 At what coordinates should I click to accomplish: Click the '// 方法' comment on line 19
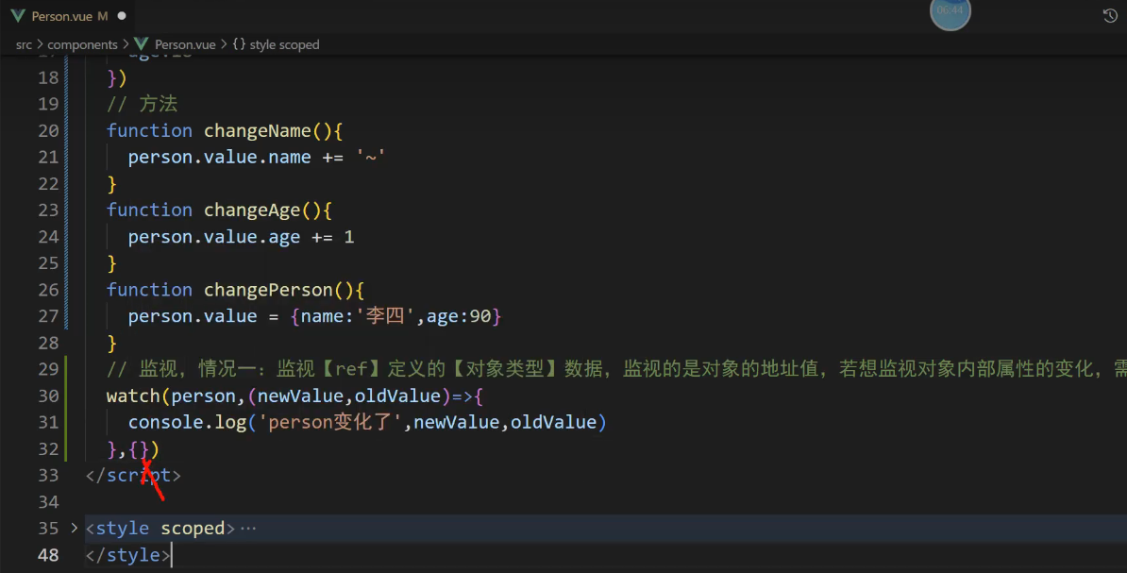[143, 104]
